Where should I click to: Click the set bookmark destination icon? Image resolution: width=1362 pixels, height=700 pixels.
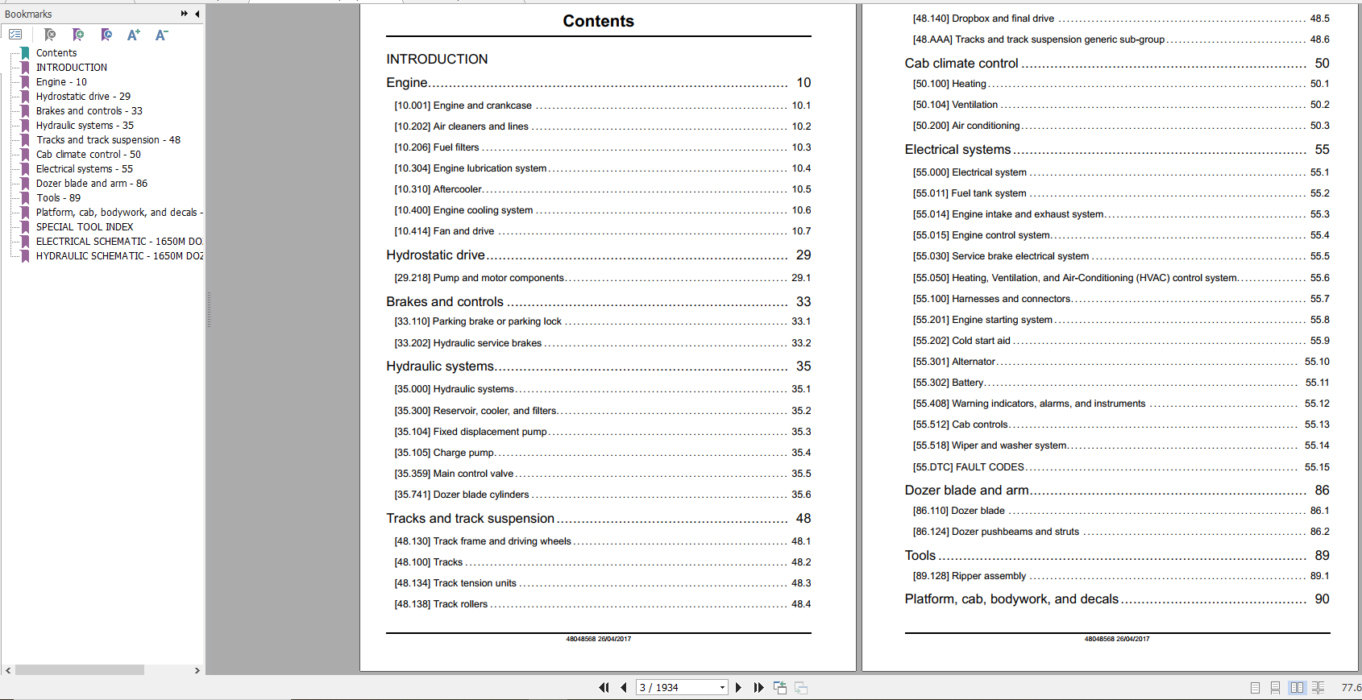coord(106,35)
